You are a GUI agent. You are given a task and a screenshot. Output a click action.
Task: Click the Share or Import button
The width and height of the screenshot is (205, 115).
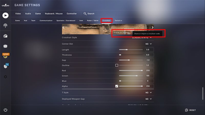pyautogui.click(x=121, y=32)
